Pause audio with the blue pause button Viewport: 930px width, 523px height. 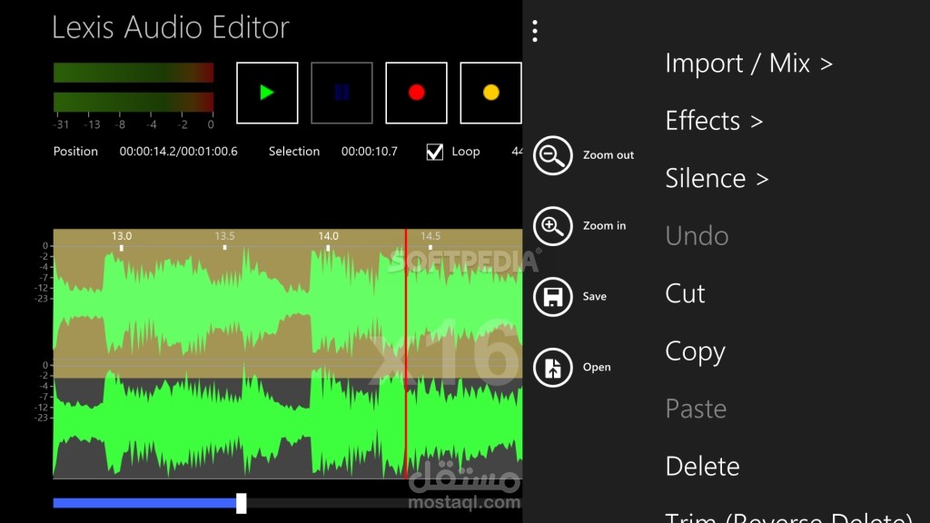(x=341, y=93)
